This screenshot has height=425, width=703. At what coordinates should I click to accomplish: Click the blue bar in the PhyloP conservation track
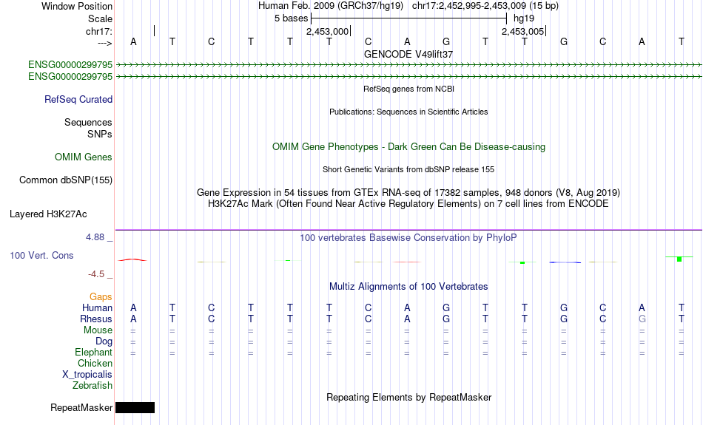pyautogui.click(x=565, y=262)
